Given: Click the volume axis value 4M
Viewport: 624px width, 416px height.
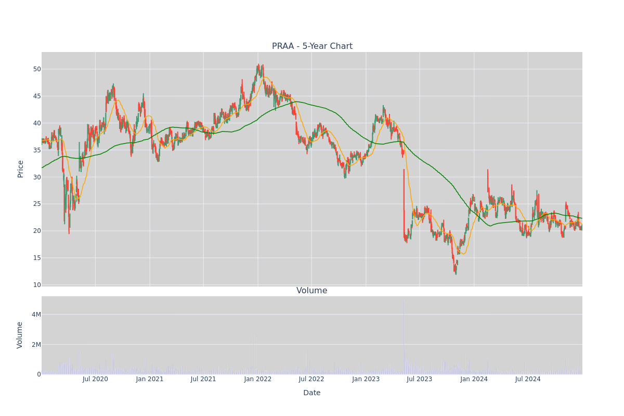Looking at the screenshot, I should click(36, 315).
